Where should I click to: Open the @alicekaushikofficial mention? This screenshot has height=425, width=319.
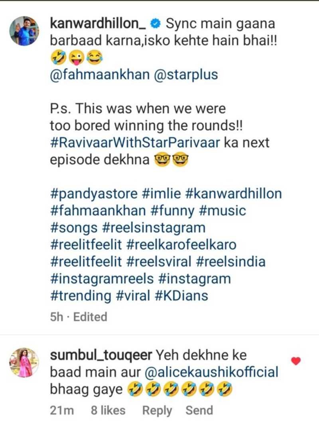click(x=212, y=372)
